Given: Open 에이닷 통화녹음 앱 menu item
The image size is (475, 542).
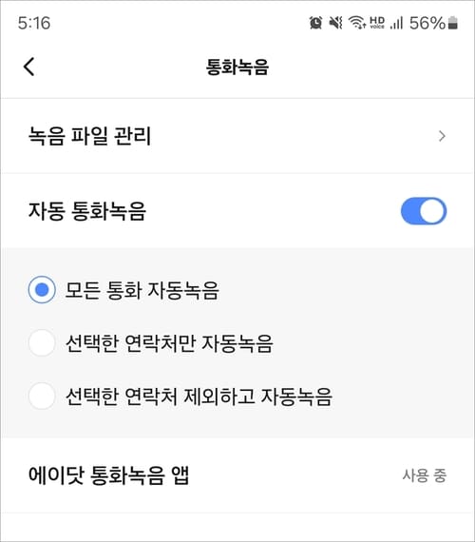Looking at the screenshot, I should click(x=237, y=475).
